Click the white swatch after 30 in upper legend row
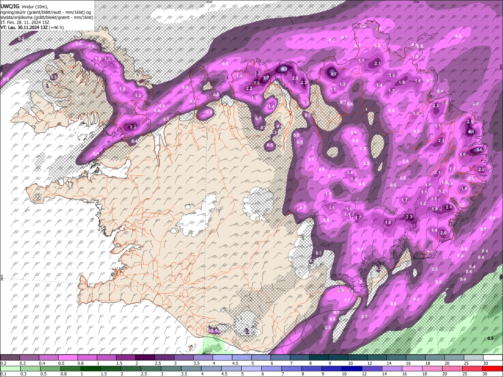 point(494,358)
